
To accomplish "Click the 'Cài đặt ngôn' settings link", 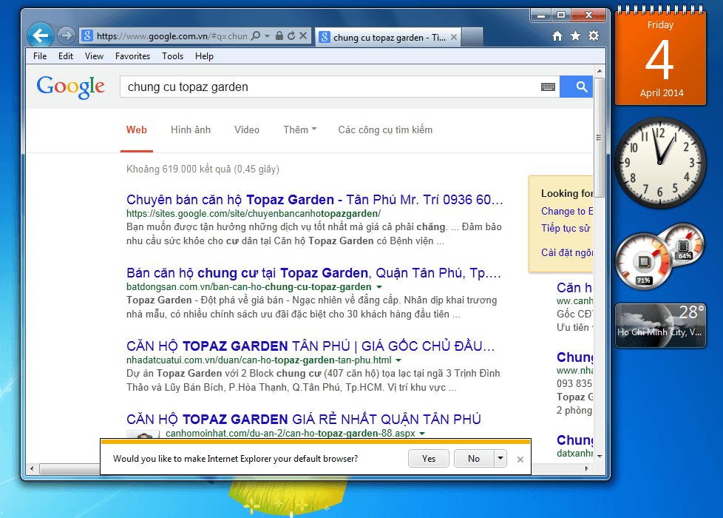I will (x=567, y=252).
